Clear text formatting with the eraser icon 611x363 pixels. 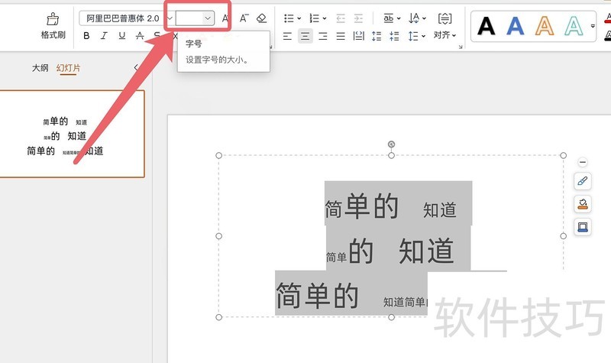point(262,18)
